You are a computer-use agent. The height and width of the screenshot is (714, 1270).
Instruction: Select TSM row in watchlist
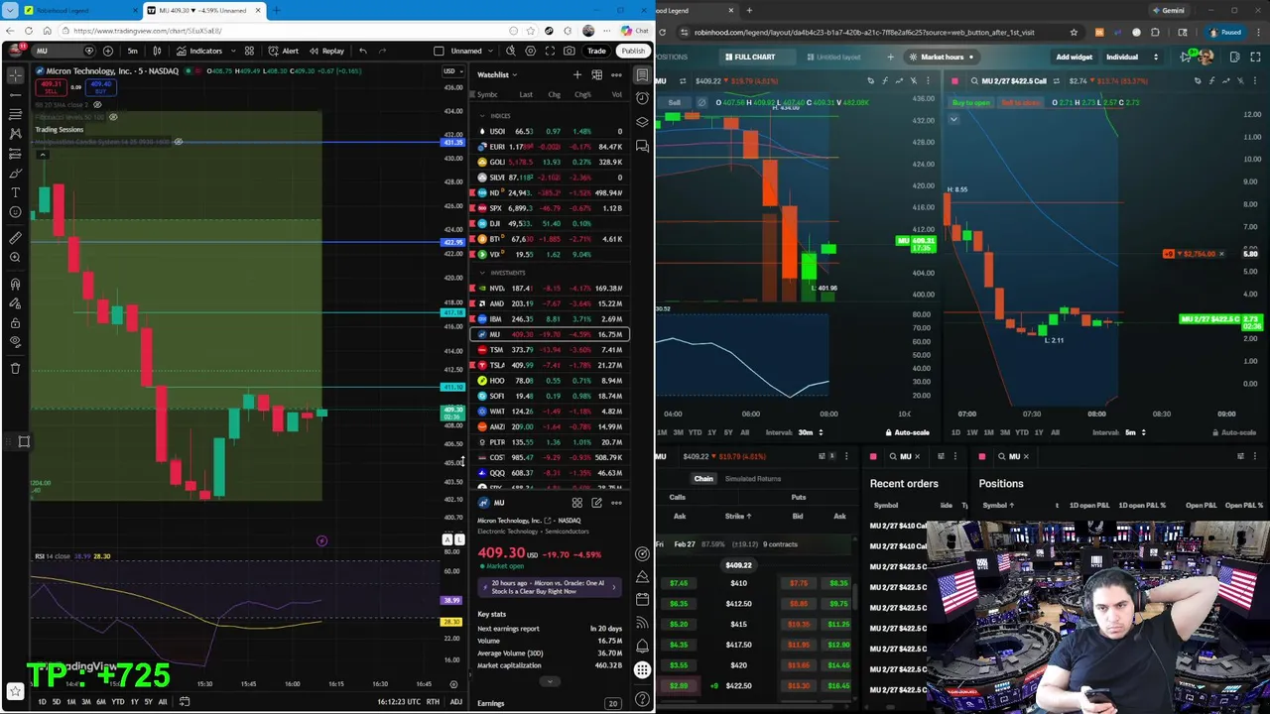click(550, 349)
